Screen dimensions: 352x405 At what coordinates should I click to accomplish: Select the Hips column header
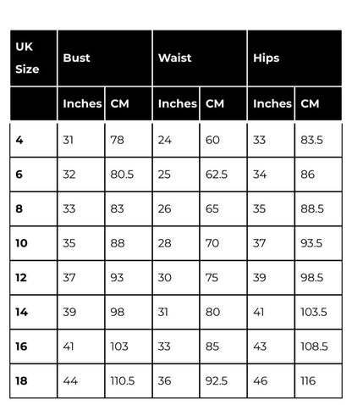click(295, 58)
